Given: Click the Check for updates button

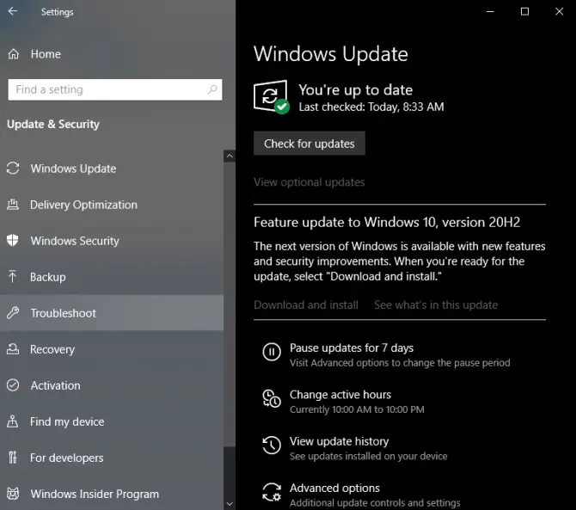Looking at the screenshot, I should pyautogui.click(x=309, y=144).
